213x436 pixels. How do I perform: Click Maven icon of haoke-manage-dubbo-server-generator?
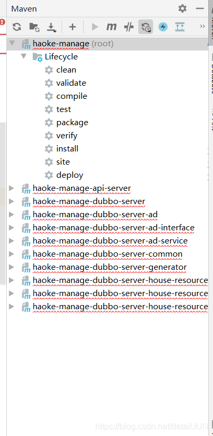[26, 267]
